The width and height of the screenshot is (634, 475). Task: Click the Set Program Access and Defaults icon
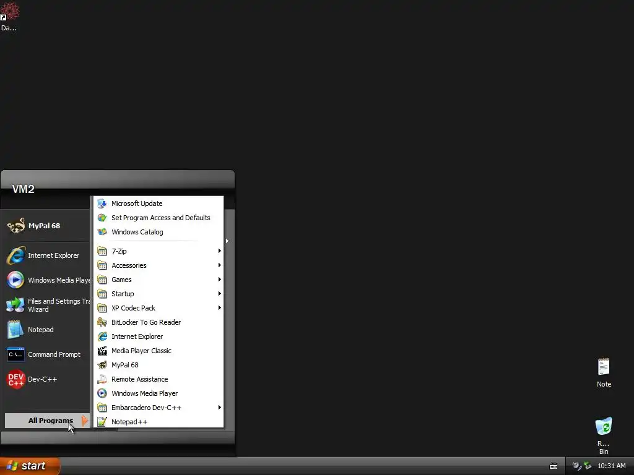pyautogui.click(x=102, y=218)
